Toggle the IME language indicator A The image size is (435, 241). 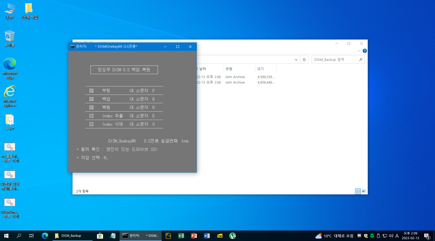pos(397,236)
